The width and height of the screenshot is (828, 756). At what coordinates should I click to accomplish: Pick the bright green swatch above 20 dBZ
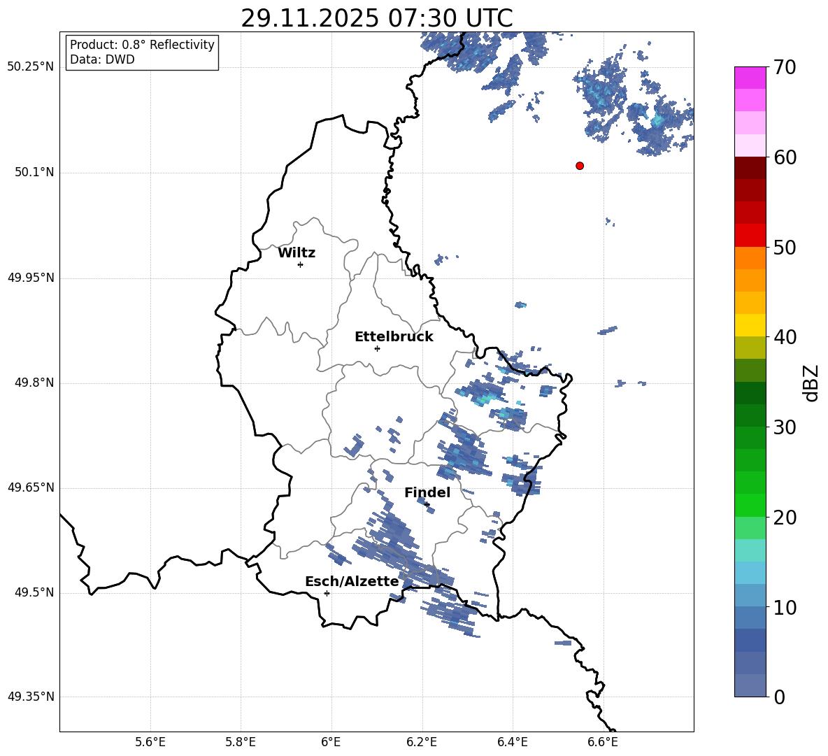(x=750, y=505)
